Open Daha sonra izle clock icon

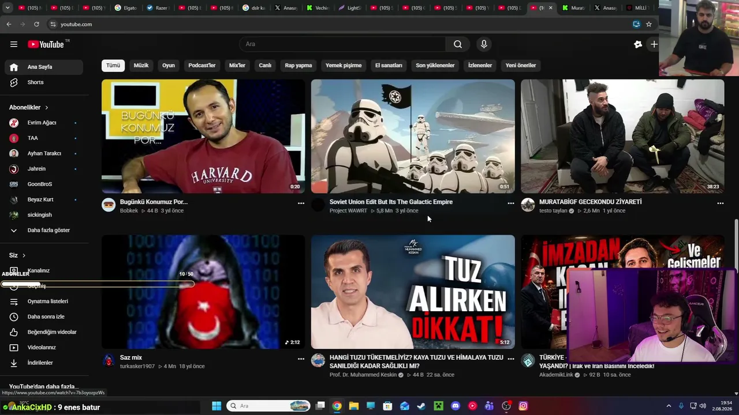(x=14, y=317)
